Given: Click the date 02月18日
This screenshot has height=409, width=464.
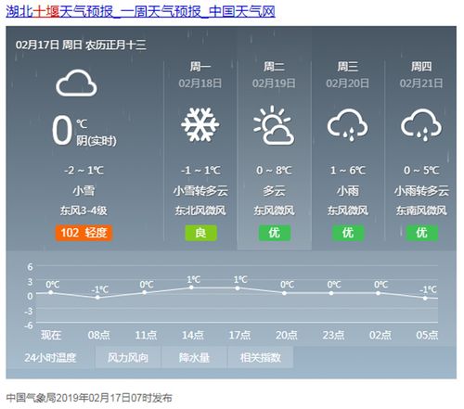Looking at the screenshot, I should tap(200, 83).
